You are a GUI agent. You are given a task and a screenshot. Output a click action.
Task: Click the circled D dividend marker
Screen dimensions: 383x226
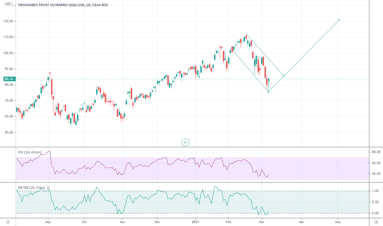185,143
